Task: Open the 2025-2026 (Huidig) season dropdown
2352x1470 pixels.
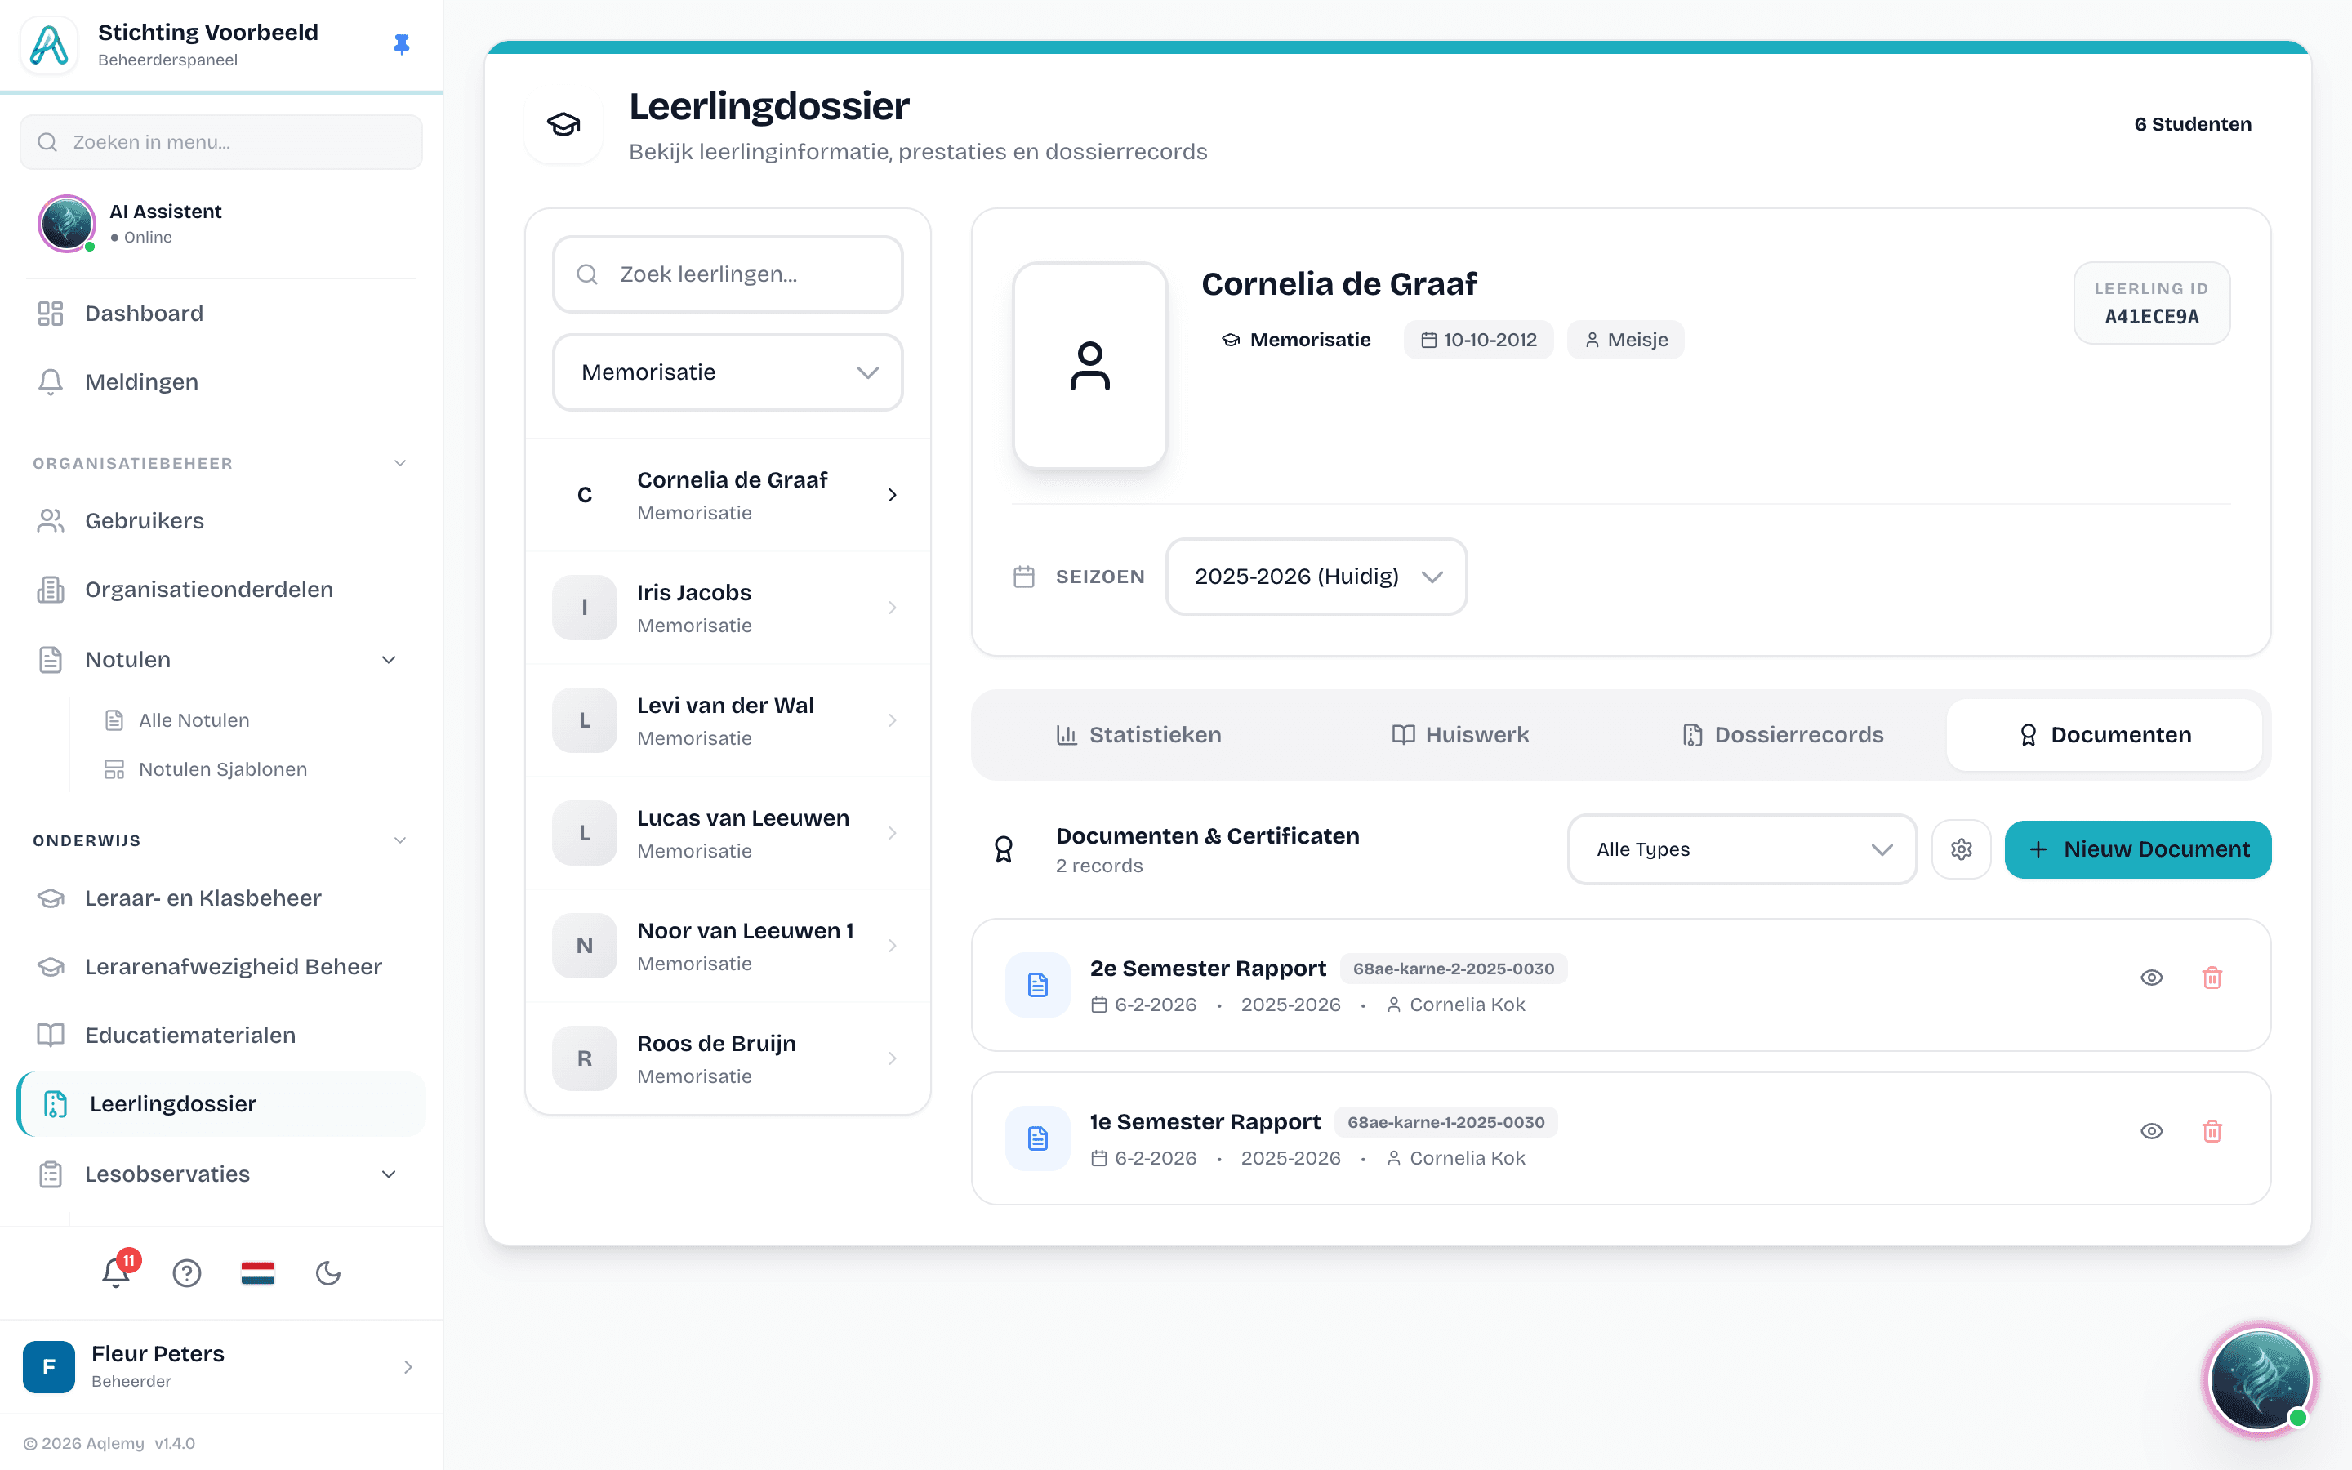Action: [1316, 577]
